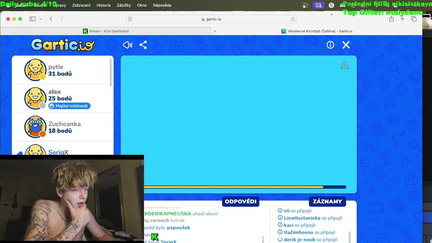Screen dimensions: 432x243
Task: Select Zuchcanka's bearded avatar
Action: click(35, 127)
